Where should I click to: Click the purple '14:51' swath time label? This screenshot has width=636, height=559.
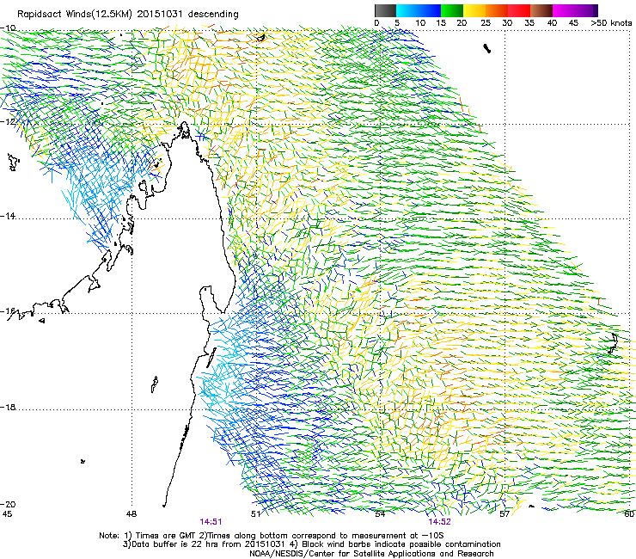click(211, 522)
